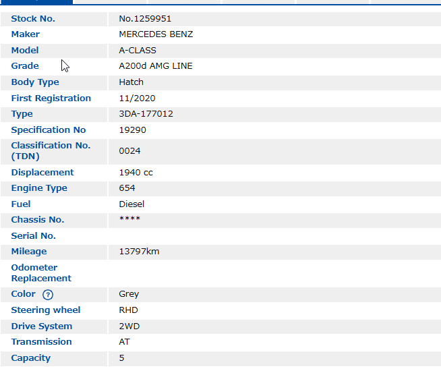Screen dimensions: 441x371
Task: Click the AT transmission value
Action: click(124, 342)
